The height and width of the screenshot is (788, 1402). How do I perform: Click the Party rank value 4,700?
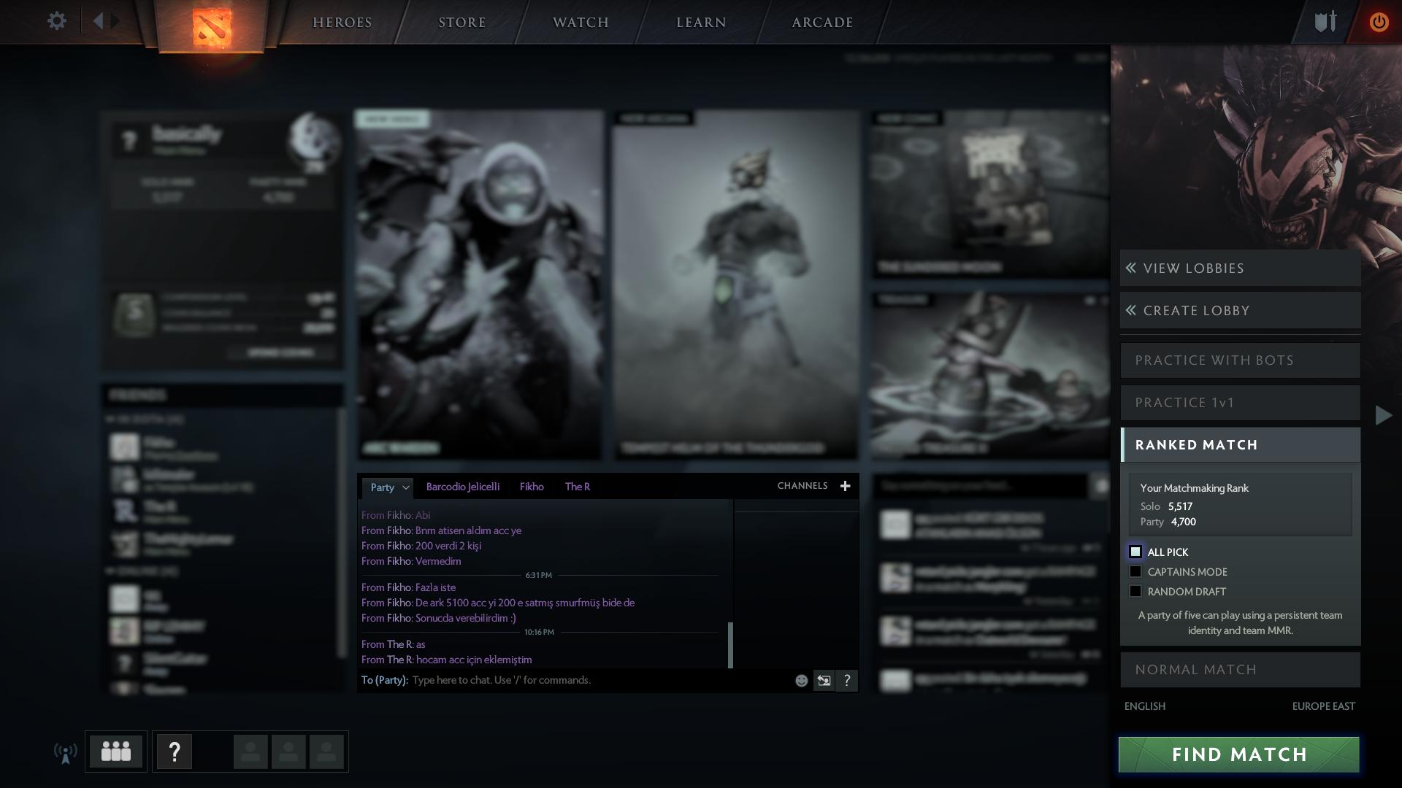click(1184, 522)
